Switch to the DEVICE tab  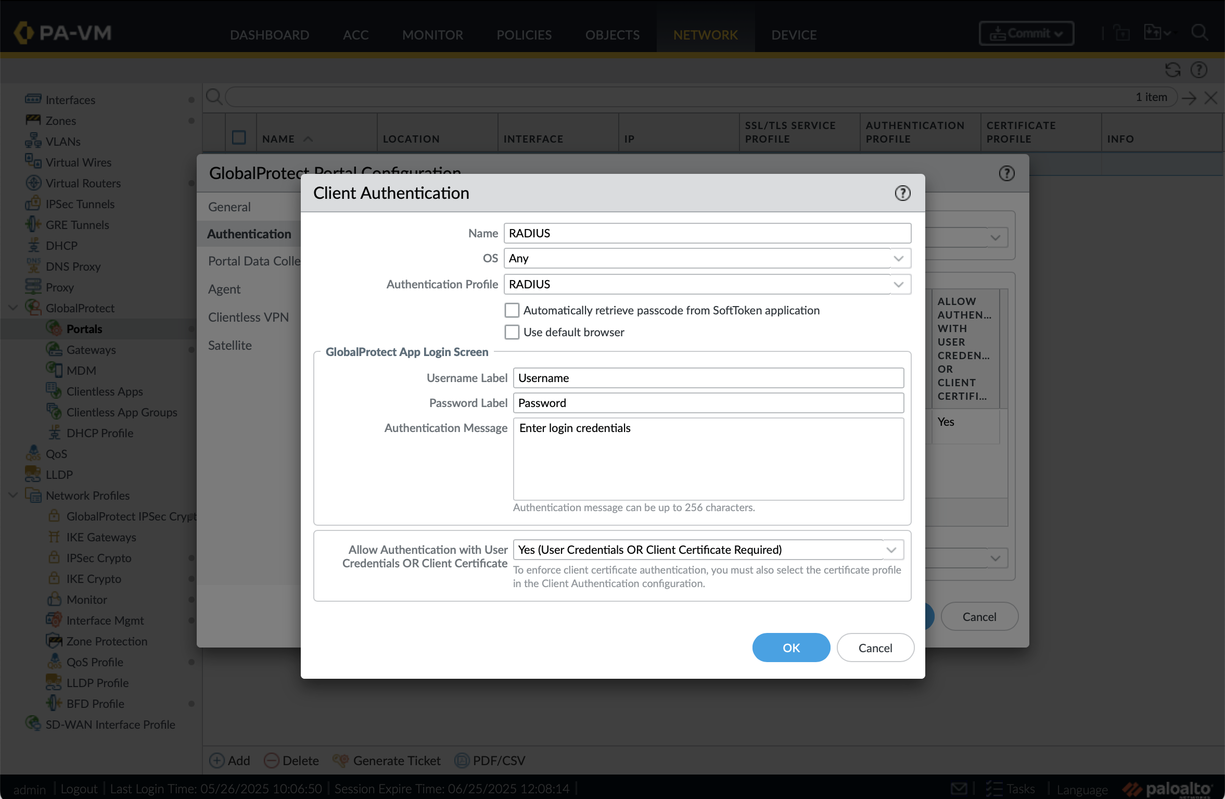794,35
